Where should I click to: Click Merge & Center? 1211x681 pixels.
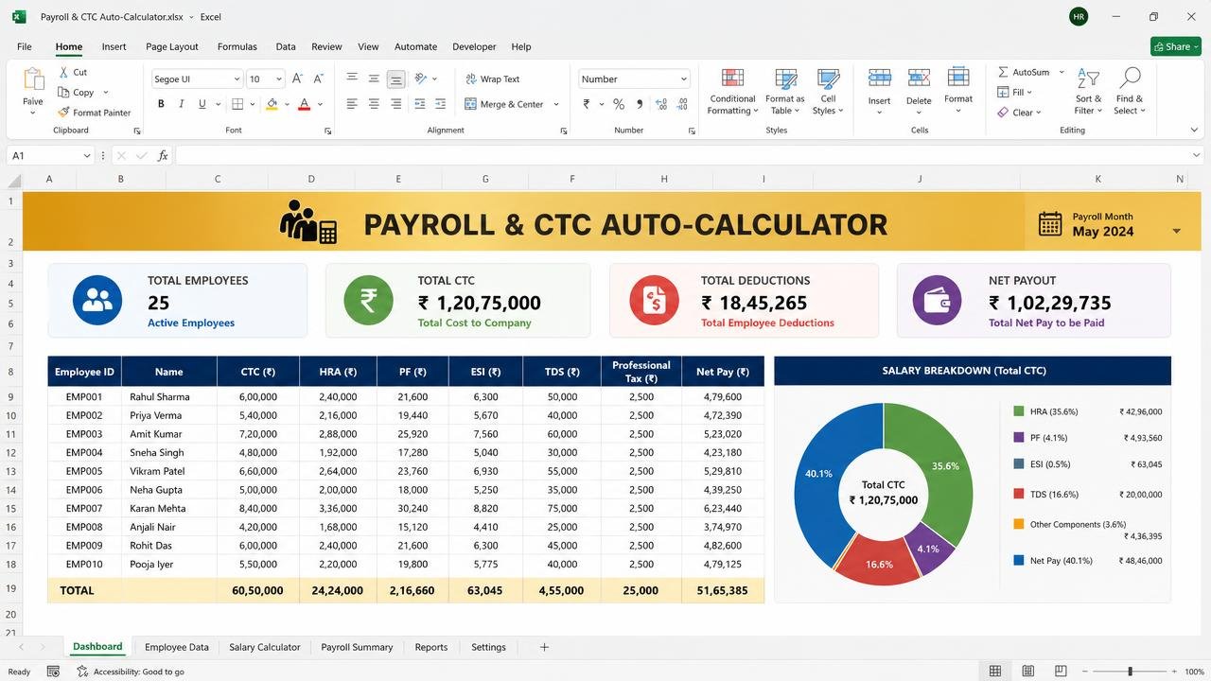click(x=503, y=104)
